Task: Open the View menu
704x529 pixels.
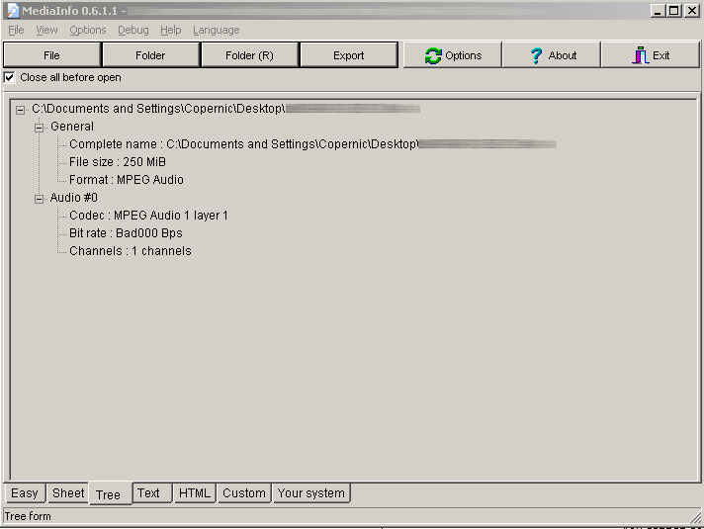Action: click(46, 30)
